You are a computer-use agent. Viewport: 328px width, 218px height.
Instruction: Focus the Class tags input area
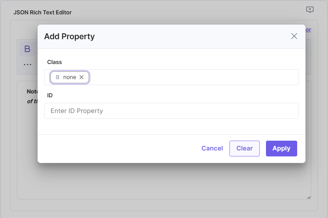point(193,77)
